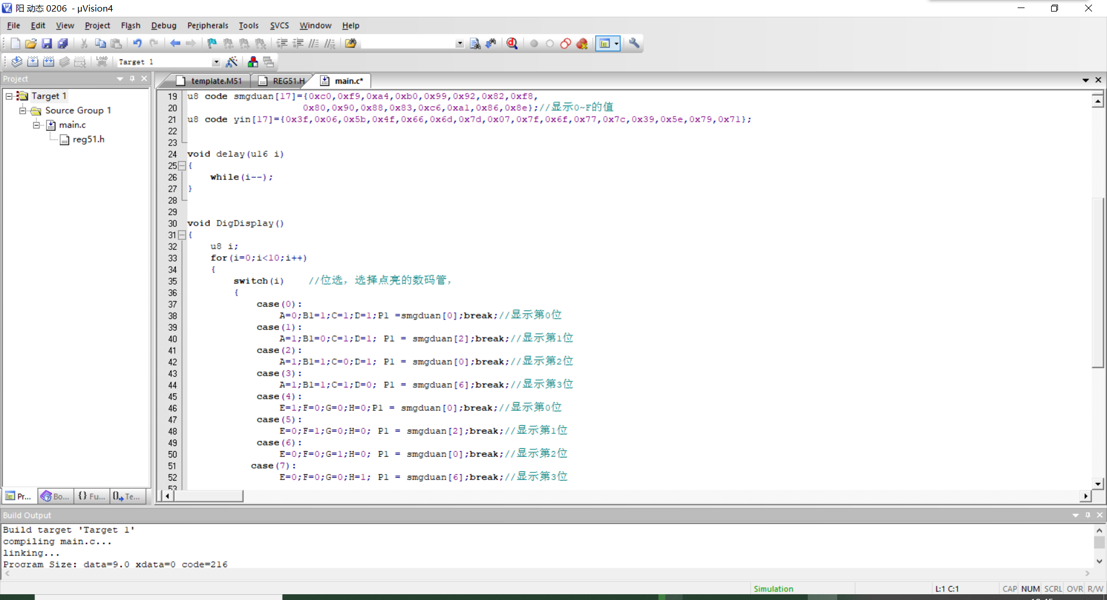Select the reg51.h file in project tree
Viewport: 1107px width, 600px height.
[x=82, y=139]
